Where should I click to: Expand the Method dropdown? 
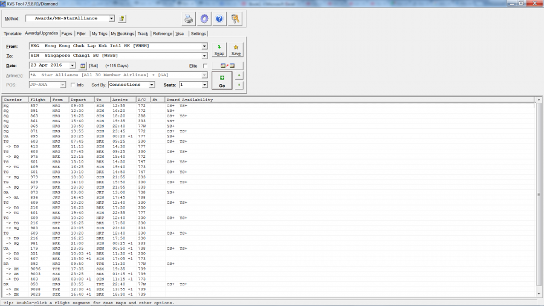pos(111,19)
